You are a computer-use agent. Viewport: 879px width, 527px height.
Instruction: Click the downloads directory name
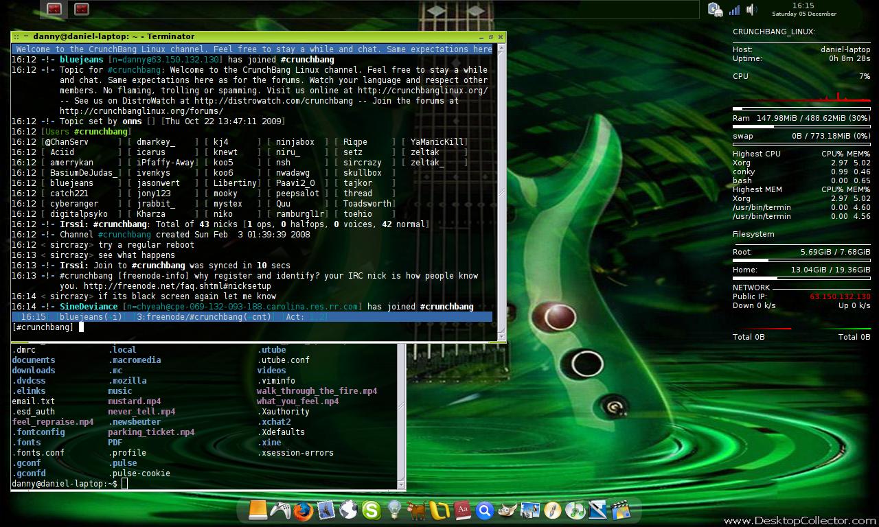[x=34, y=371]
